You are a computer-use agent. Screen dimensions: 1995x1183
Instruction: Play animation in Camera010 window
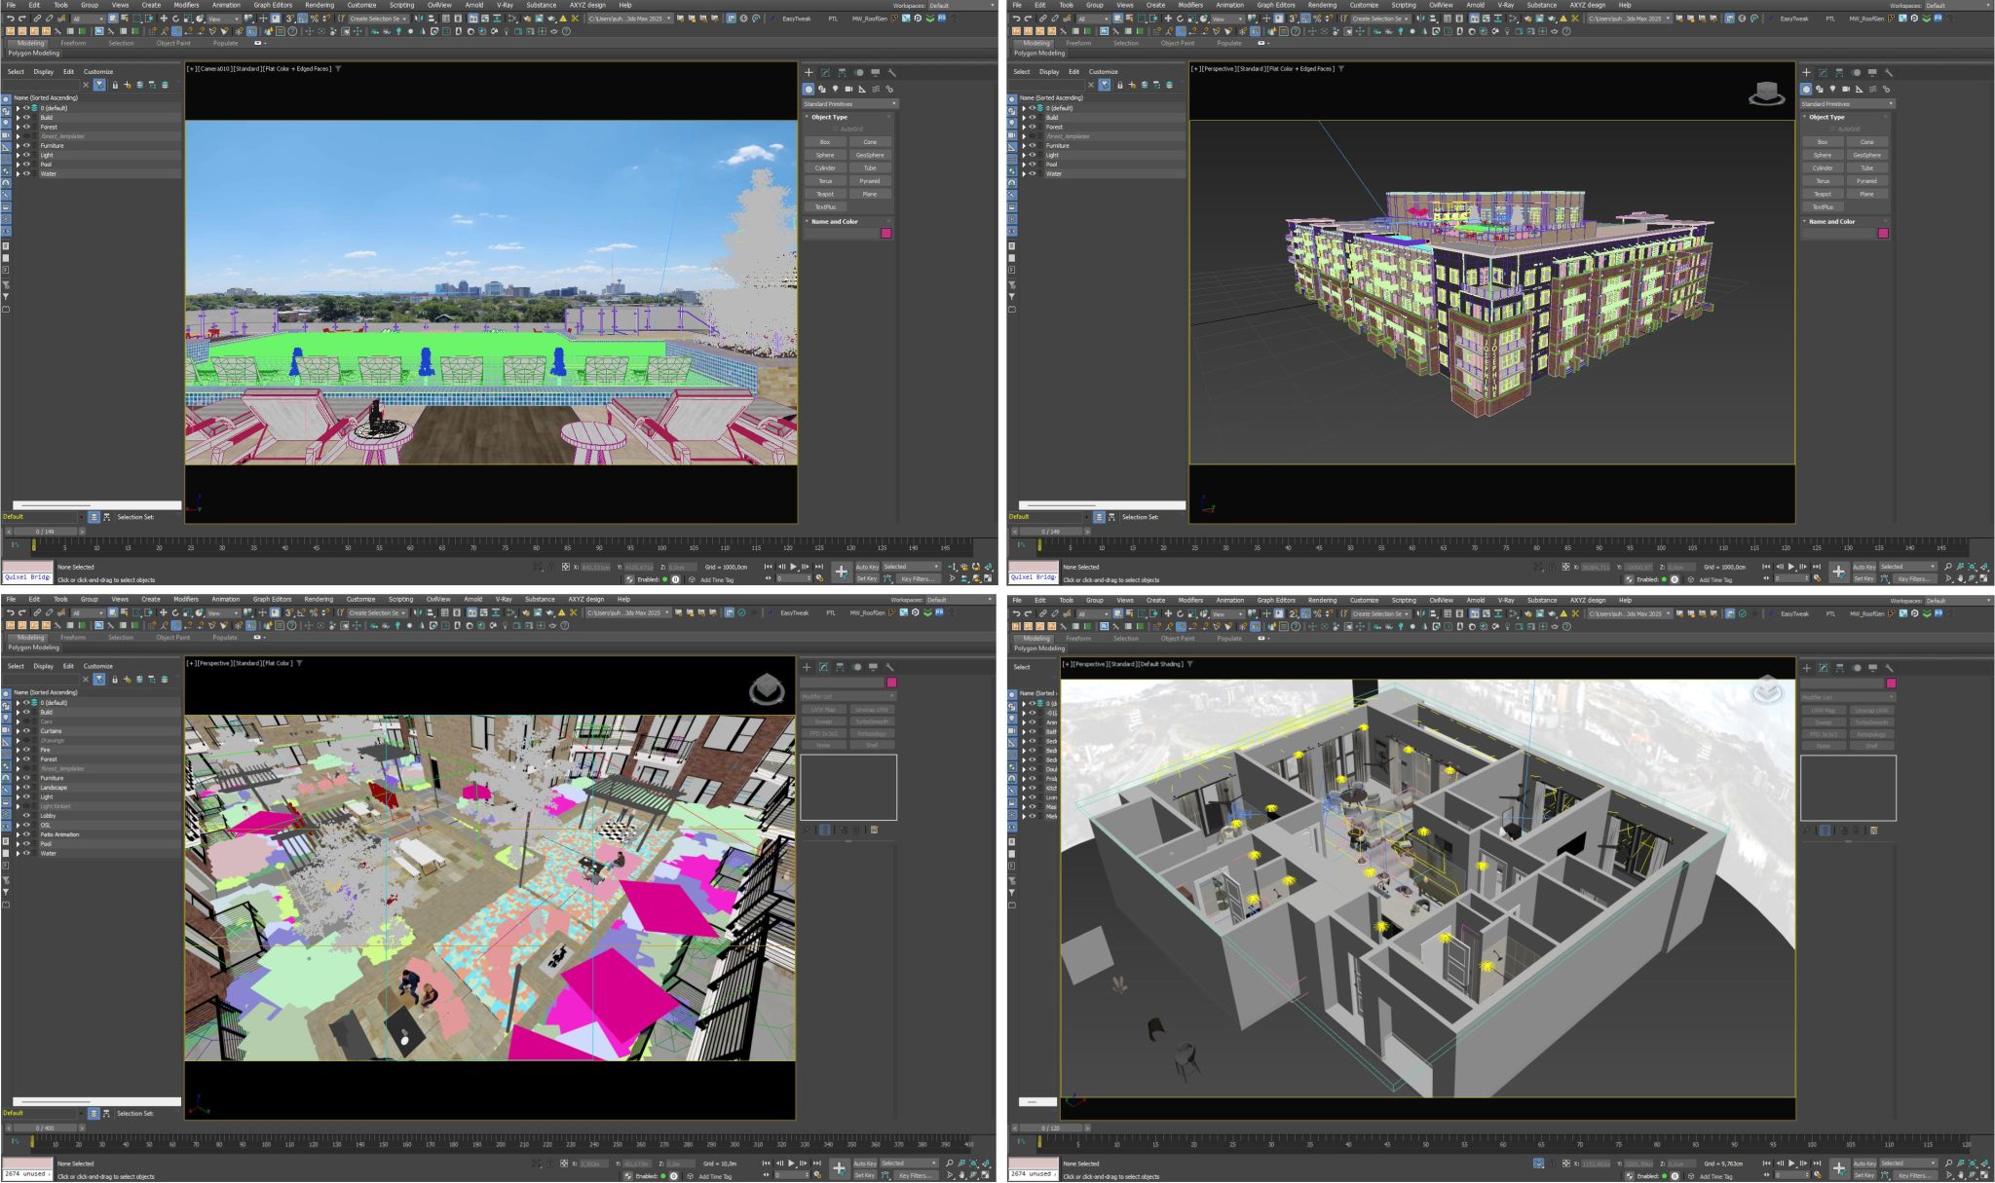tap(793, 566)
